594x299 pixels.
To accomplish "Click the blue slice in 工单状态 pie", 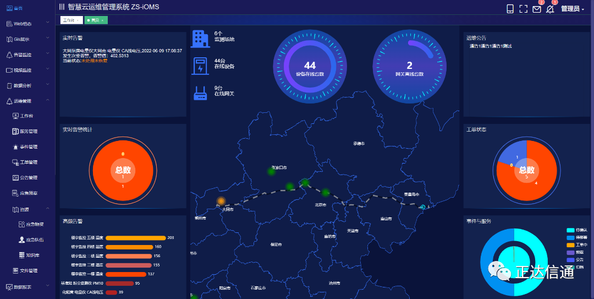I will (x=514, y=154).
